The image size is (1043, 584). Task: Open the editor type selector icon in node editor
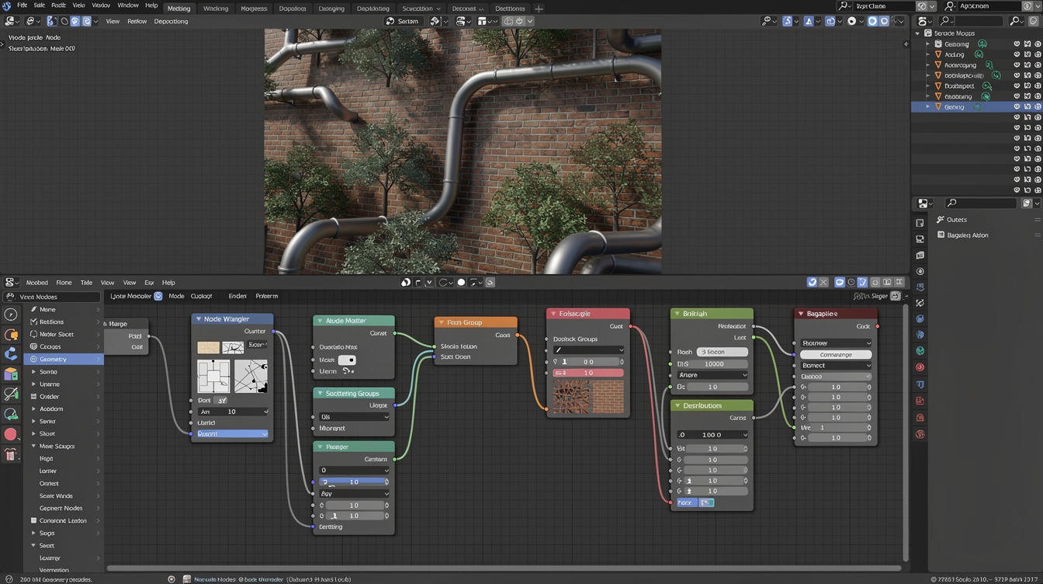[9, 282]
